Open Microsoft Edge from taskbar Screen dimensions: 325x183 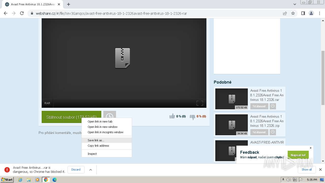(x=55, y=180)
